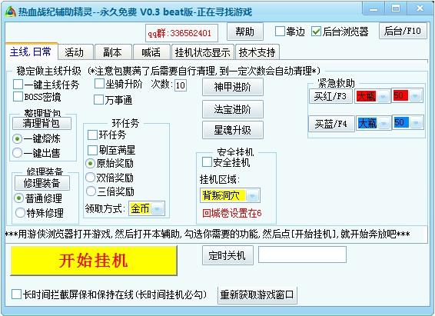This screenshot has width=435, height=316.
Task: Click the empty field beside 定时关机
Action: tap(302, 254)
